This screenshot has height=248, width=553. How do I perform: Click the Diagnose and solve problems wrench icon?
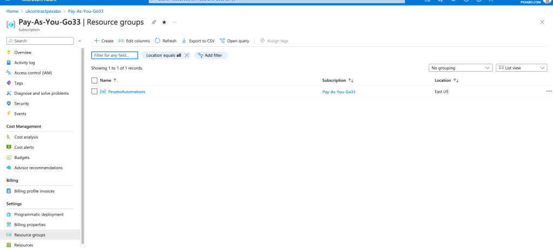pyautogui.click(x=9, y=93)
